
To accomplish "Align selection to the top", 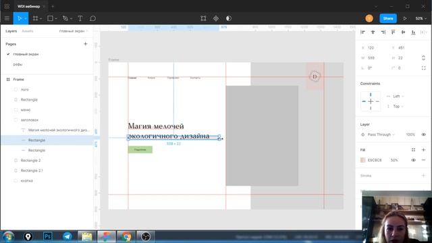I will point(393,32).
